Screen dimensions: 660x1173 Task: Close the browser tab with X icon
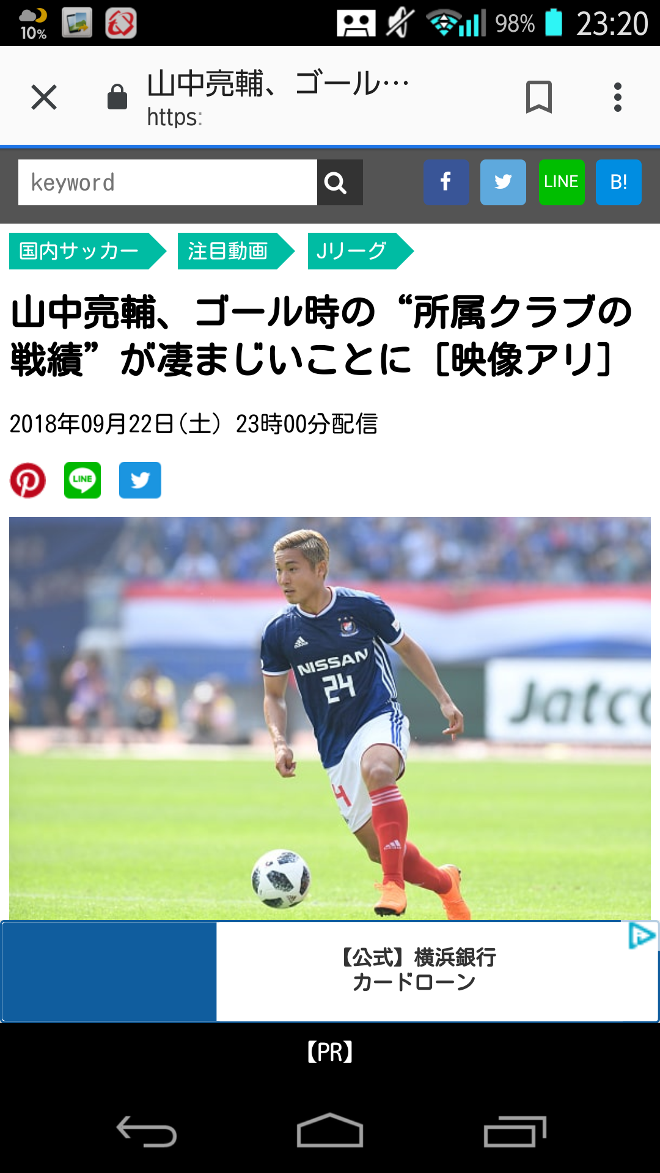pyautogui.click(x=44, y=97)
